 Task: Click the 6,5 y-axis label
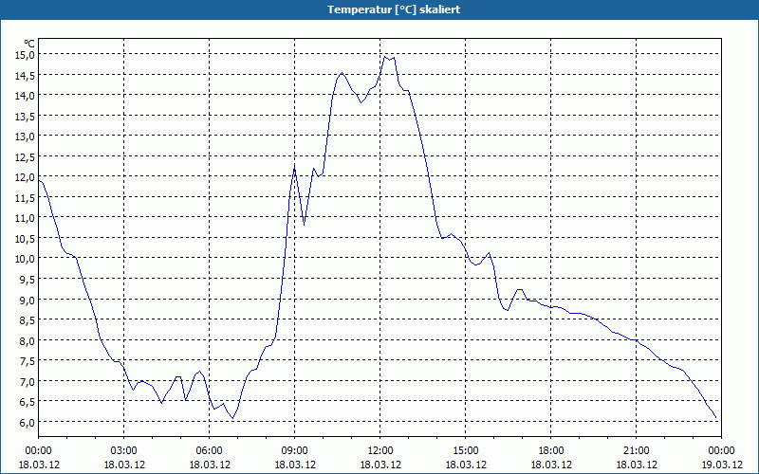(x=28, y=402)
